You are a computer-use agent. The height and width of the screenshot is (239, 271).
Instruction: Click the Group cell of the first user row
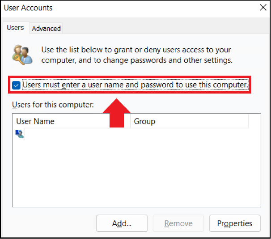click(188, 133)
